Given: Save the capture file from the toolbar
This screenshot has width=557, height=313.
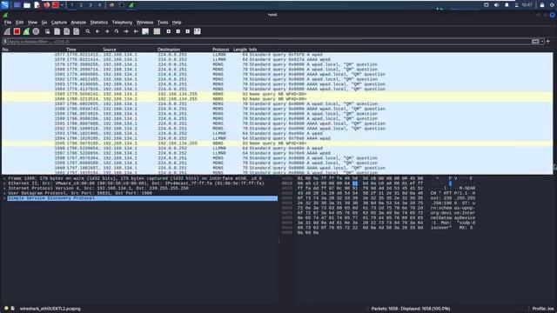Looking at the screenshot, I should [x=57, y=31].
